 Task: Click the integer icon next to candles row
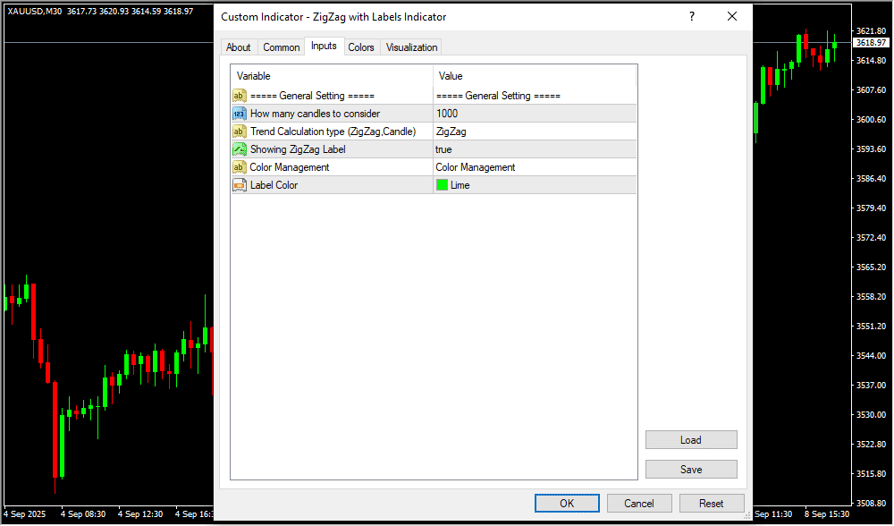click(239, 114)
